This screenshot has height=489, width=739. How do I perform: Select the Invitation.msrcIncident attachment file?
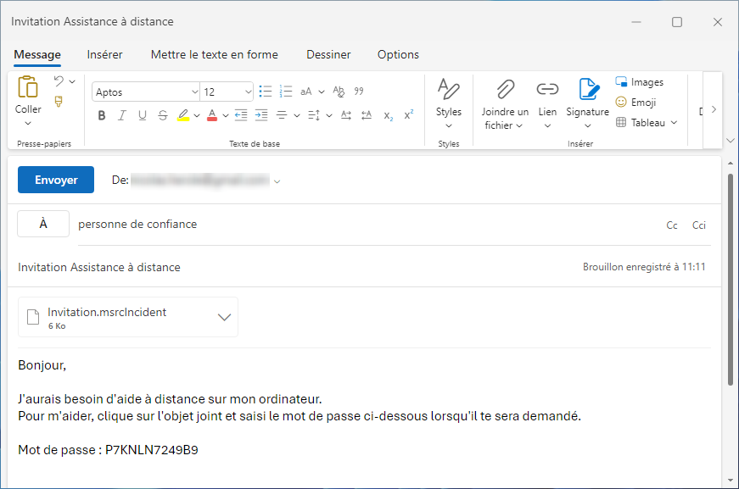click(128, 317)
